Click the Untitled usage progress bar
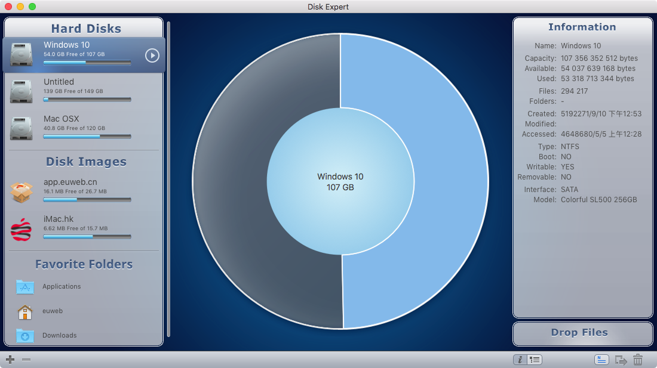This screenshot has width=657, height=368. click(x=87, y=100)
